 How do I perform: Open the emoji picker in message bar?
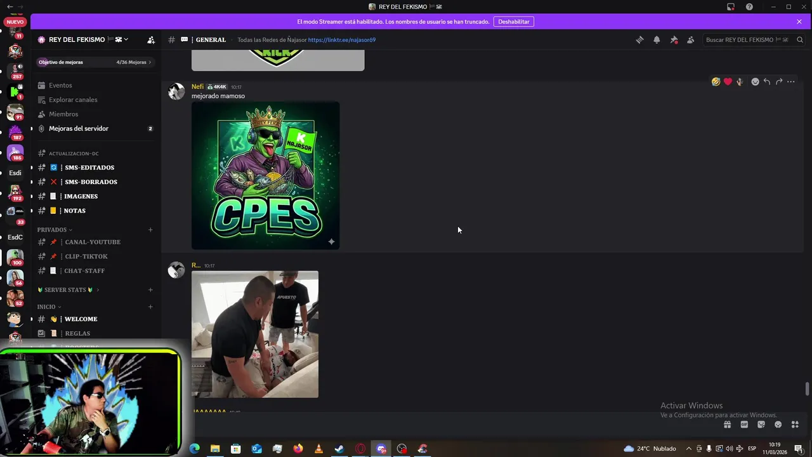(778, 425)
